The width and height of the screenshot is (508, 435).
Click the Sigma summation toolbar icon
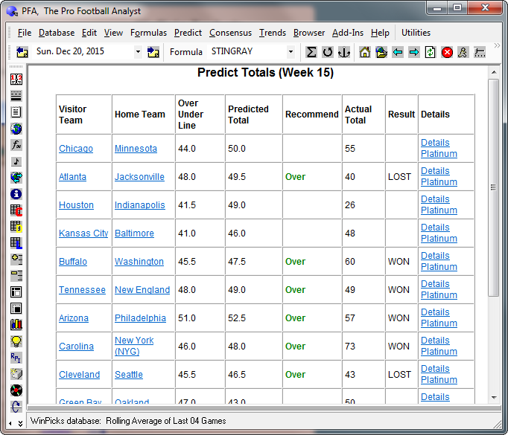click(311, 52)
